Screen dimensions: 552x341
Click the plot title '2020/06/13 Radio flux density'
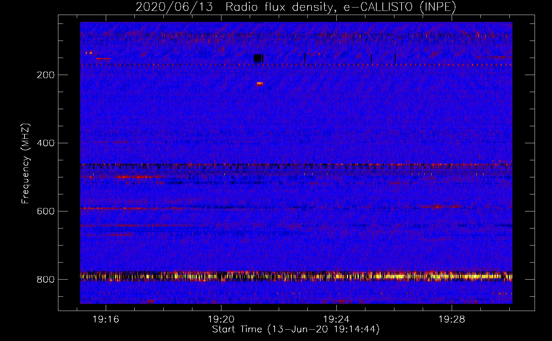click(x=234, y=7)
